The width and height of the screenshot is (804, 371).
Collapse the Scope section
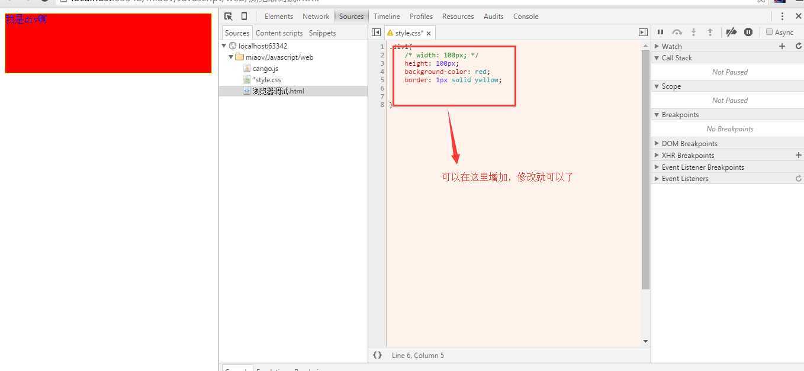click(657, 86)
